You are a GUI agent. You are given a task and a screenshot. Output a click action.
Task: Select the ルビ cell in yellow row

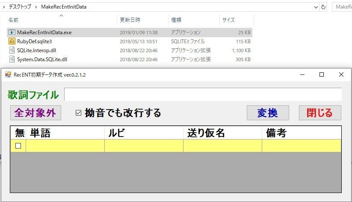coord(144,146)
